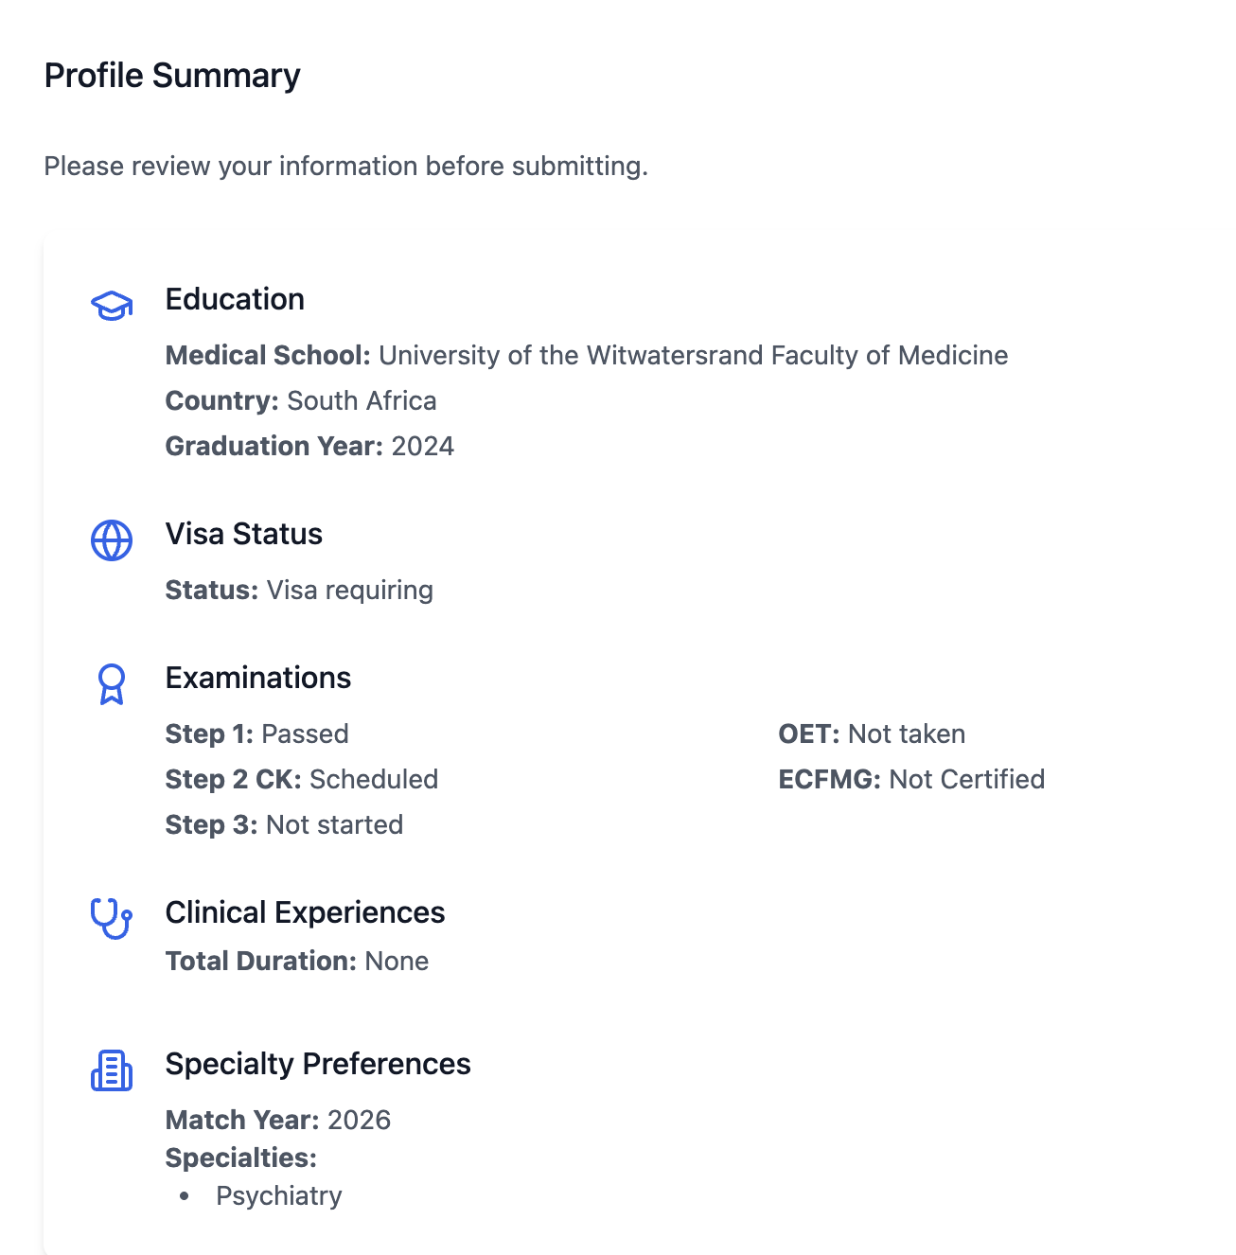The image size is (1236, 1255).
Task: Select the globe icon above Status line
Action: click(111, 542)
